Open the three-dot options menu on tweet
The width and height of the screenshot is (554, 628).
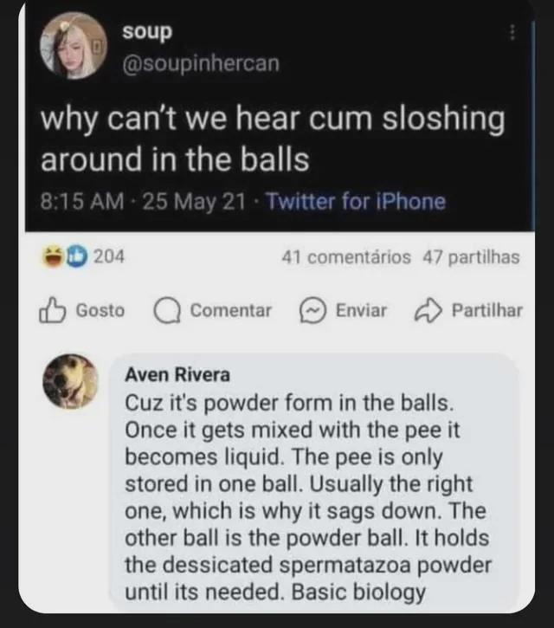click(512, 34)
